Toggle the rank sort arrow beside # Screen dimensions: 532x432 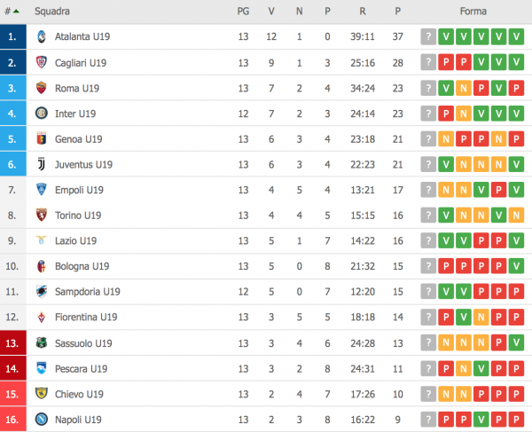click(x=18, y=12)
